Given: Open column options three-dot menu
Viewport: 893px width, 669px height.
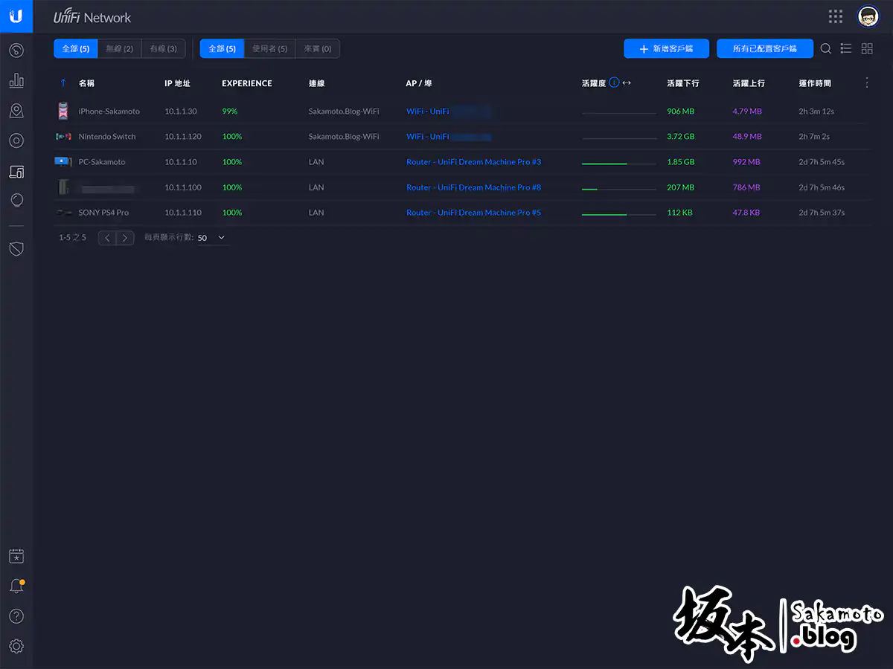Looking at the screenshot, I should coord(867,83).
